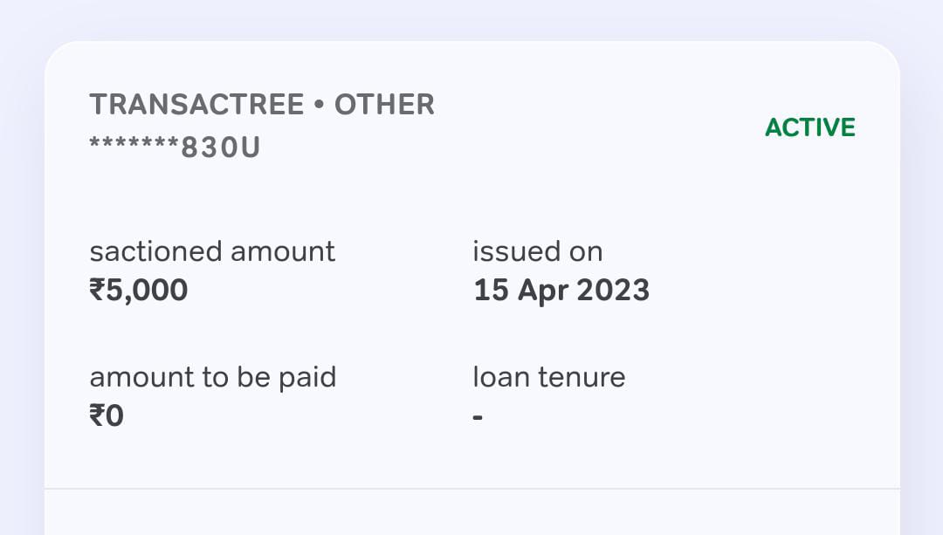Viewport: 943px width, 535px height.
Task: Click the rupee symbol before 5,000
Action: [x=98, y=290]
